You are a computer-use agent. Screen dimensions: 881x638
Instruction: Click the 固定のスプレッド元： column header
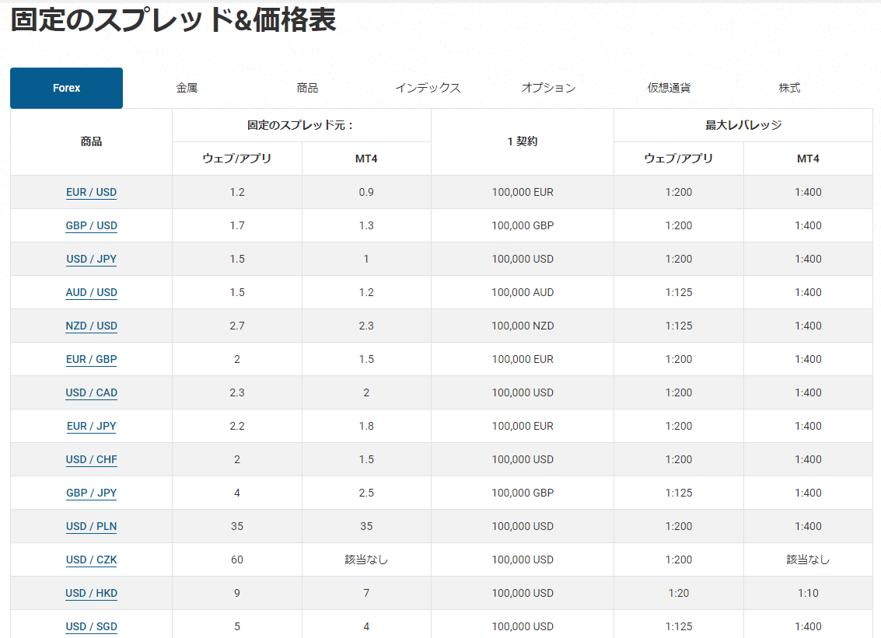[301, 125]
